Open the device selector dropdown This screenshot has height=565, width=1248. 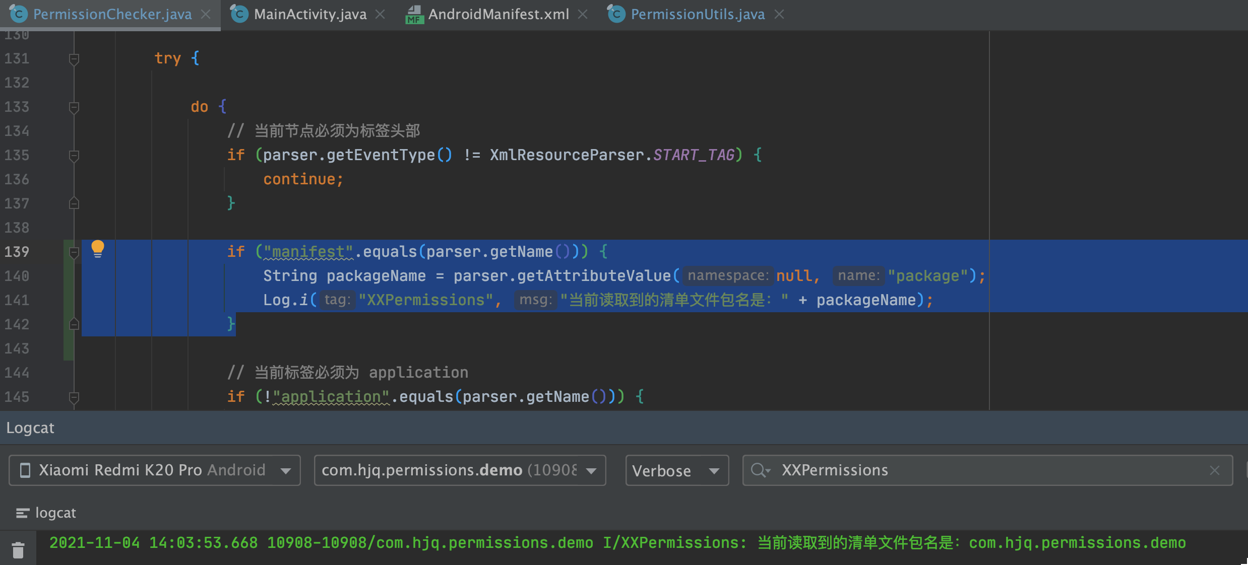tap(286, 470)
